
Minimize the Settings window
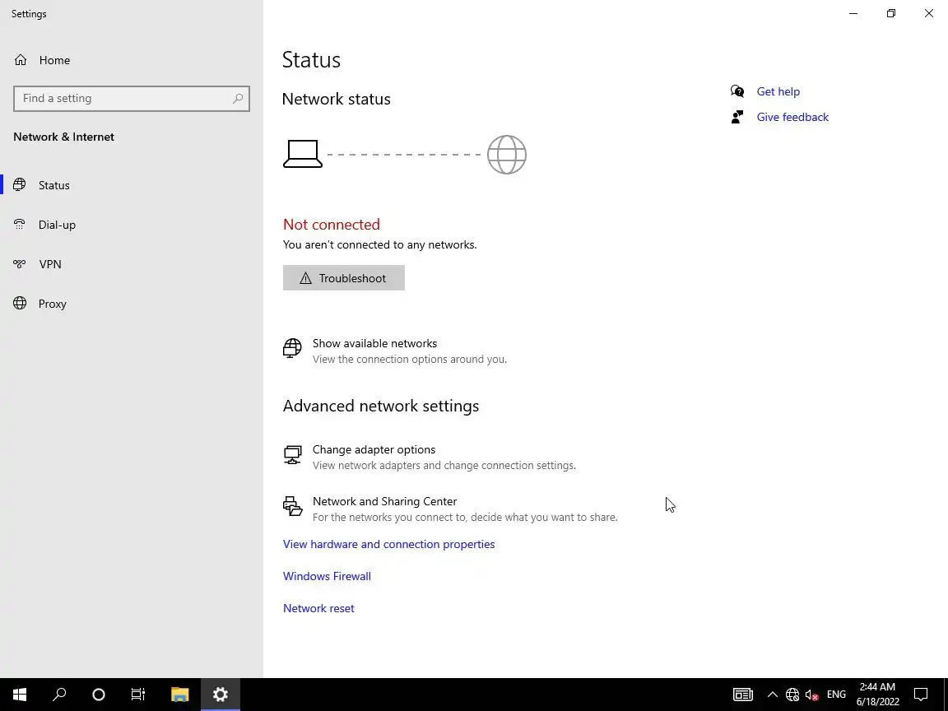(x=853, y=13)
